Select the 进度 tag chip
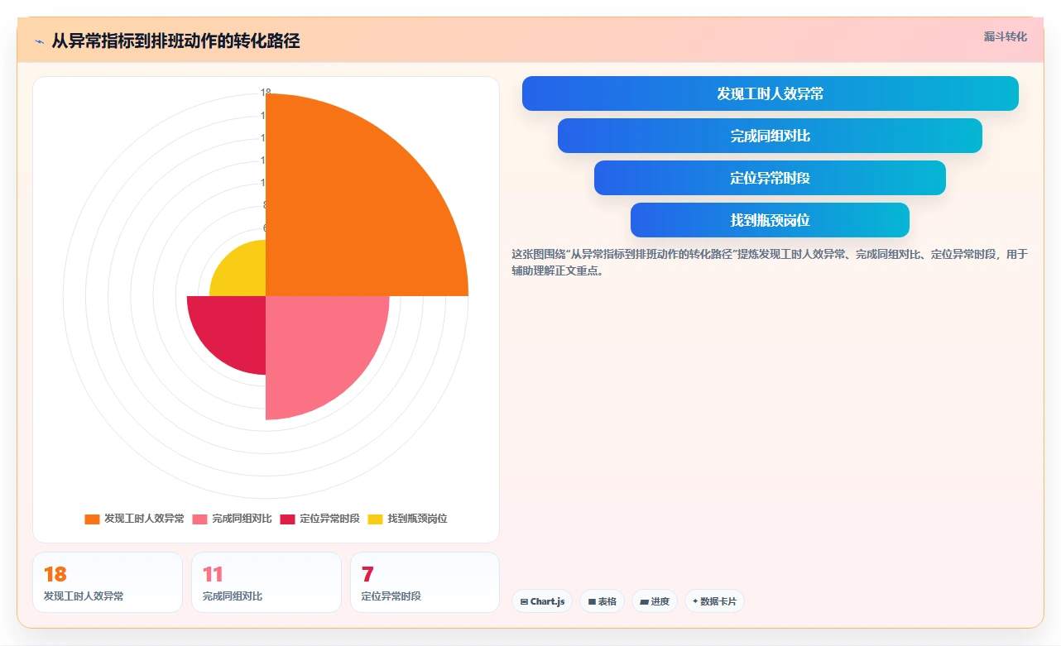This screenshot has width=1061, height=646. [x=655, y=601]
